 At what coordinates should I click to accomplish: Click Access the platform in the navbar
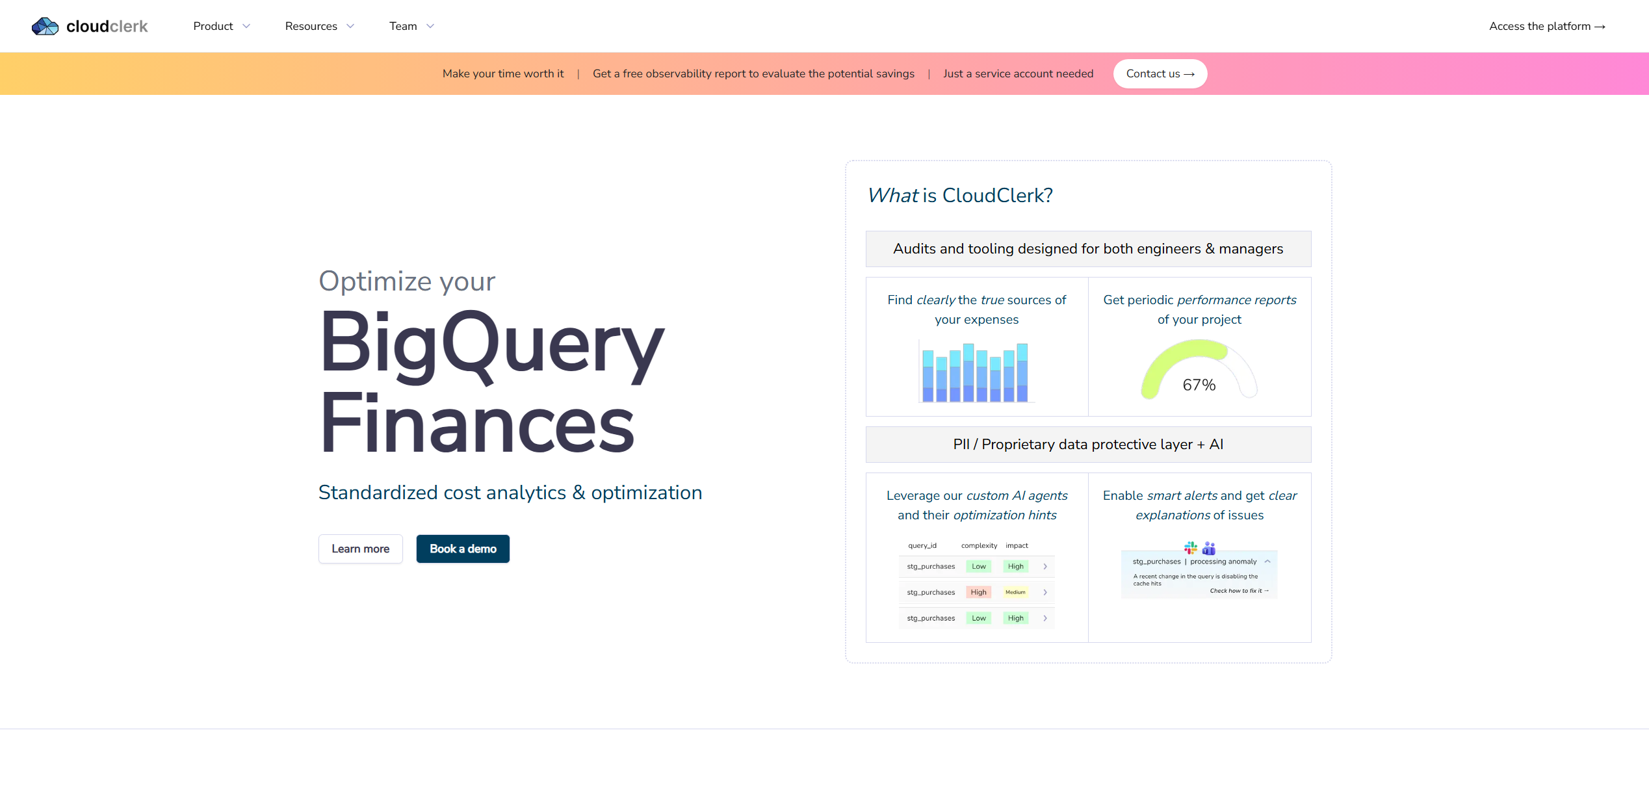point(1547,26)
